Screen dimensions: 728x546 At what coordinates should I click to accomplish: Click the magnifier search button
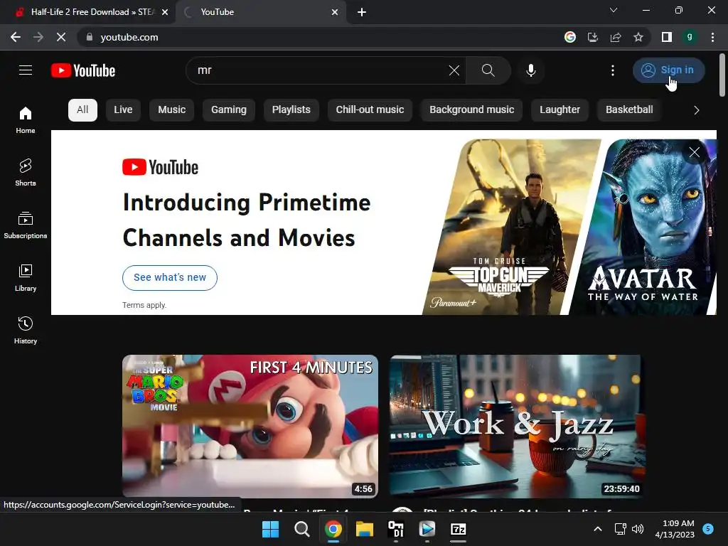(x=488, y=70)
